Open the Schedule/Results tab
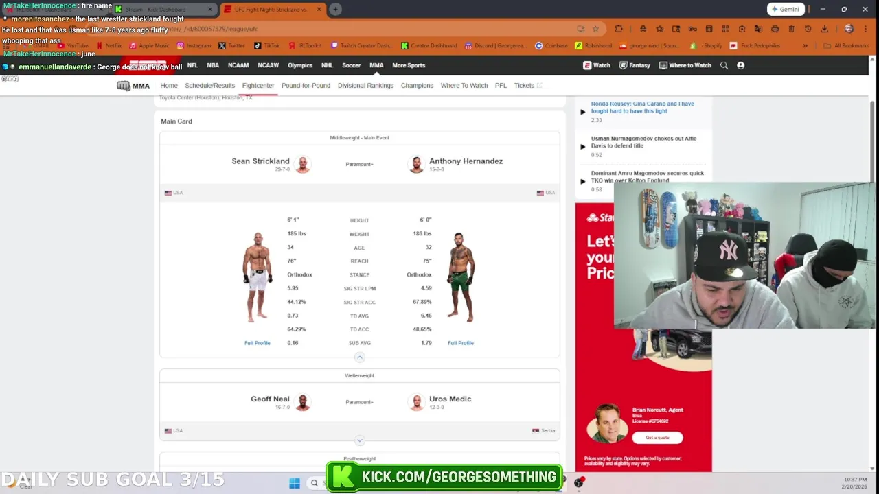This screenshot has width=879, height=494. (209, 86)
